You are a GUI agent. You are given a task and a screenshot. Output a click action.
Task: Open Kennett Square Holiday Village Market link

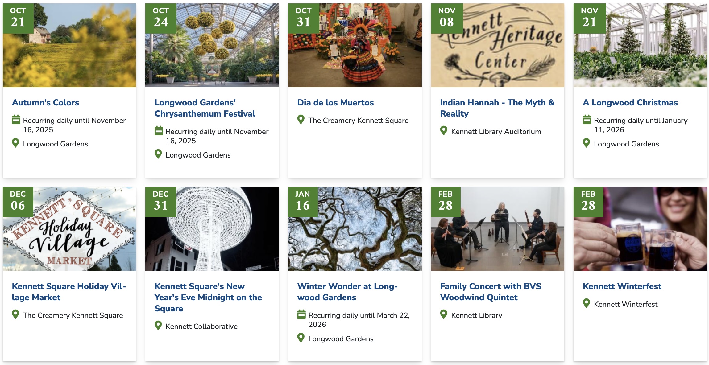point(69,292)
